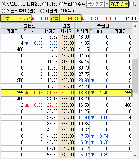Click the 풋옵션 group header

pyautogui.click(x=103, y=26)
